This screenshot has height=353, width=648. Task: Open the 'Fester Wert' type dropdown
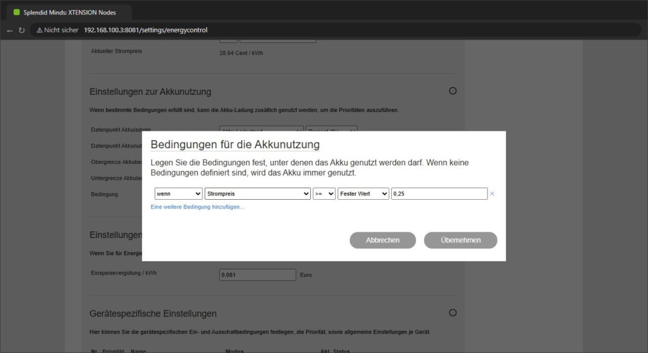[363, 194]
